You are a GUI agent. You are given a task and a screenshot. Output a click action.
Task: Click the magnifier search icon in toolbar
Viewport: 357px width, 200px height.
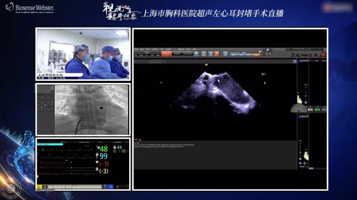[267, 50]
